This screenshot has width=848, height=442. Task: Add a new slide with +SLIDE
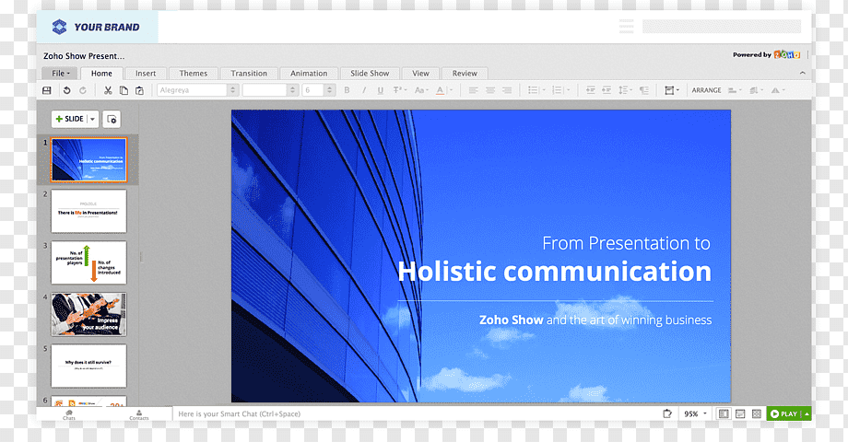click(x=70, y=119)
